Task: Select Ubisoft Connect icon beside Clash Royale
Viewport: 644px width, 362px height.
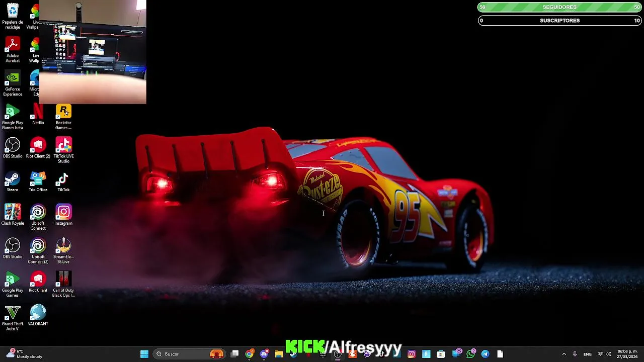Action: [38, 218]
